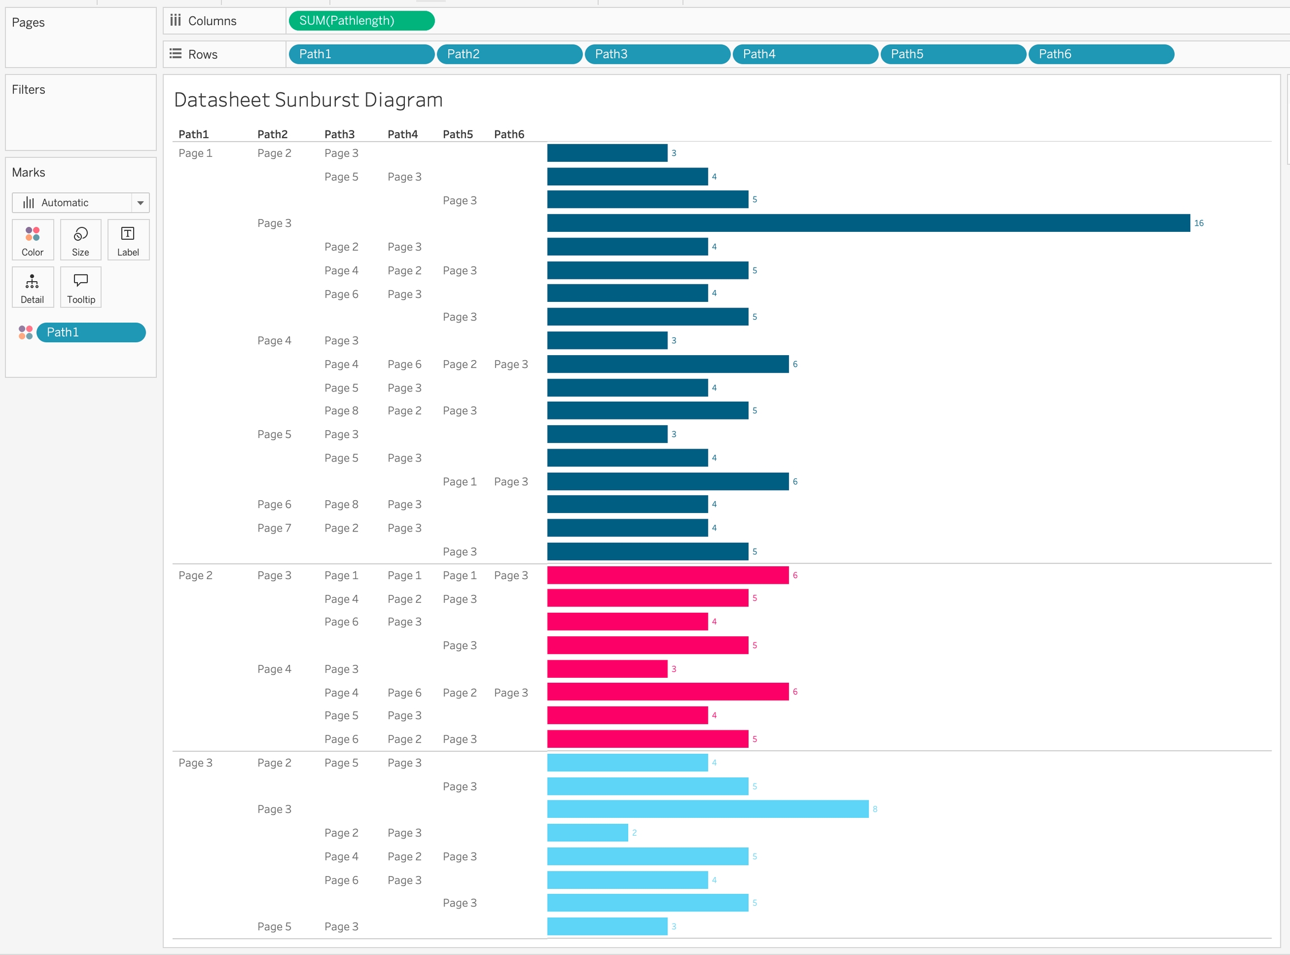Click the Columns shelf icon
Screen dimensions: 1290x955
(176, 21)
